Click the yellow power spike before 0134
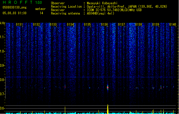Screen dimensions: 179x114 [x=65, y=110]
